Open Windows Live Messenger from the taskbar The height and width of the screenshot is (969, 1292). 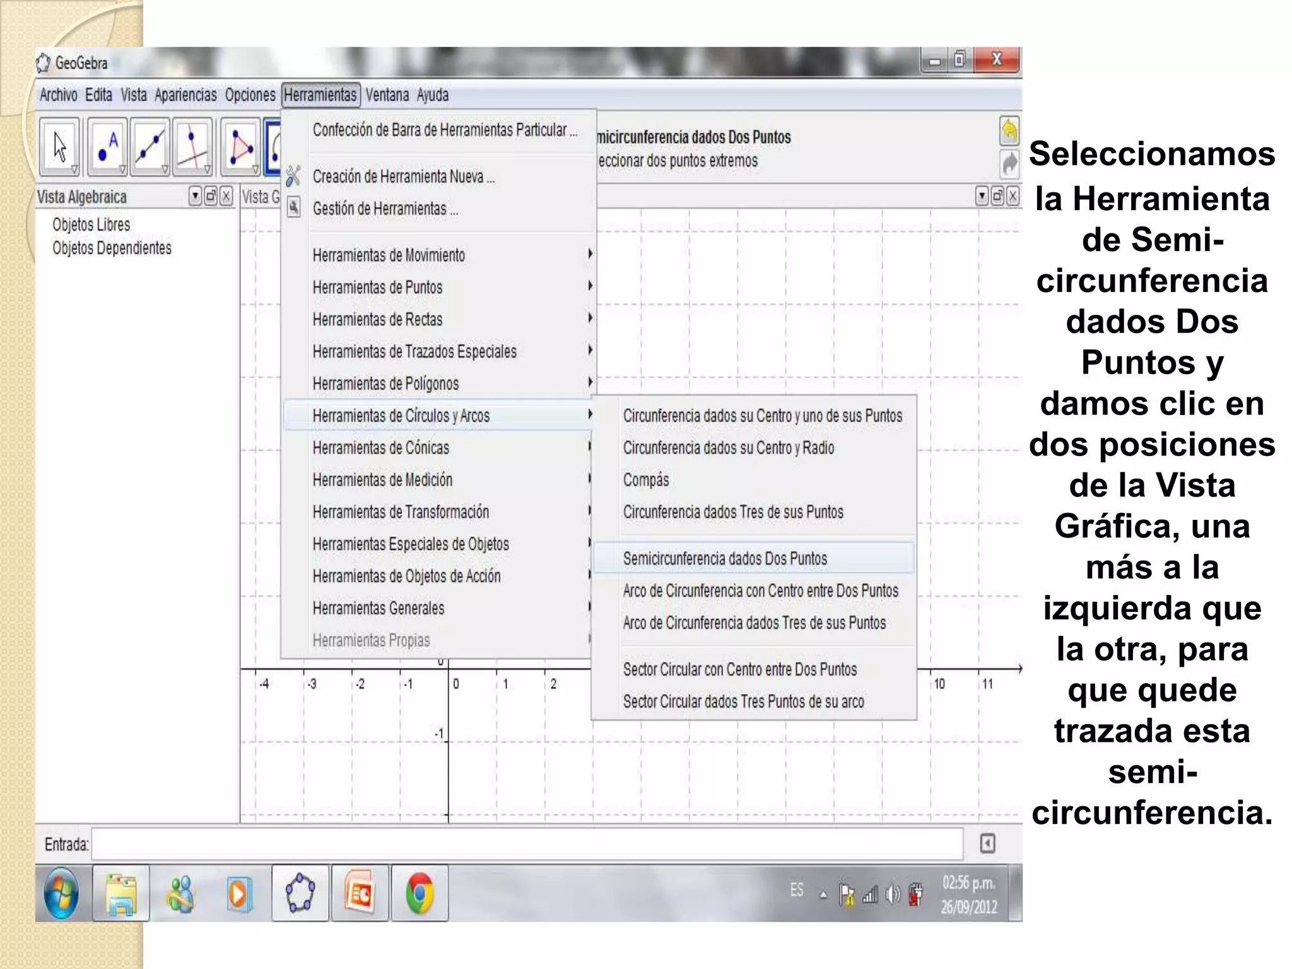pos(180,893)
